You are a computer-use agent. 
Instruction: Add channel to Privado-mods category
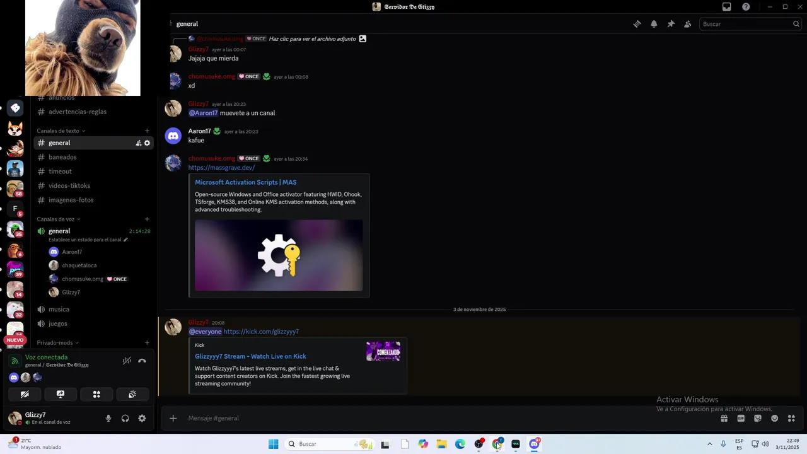(x=147, y=343)
